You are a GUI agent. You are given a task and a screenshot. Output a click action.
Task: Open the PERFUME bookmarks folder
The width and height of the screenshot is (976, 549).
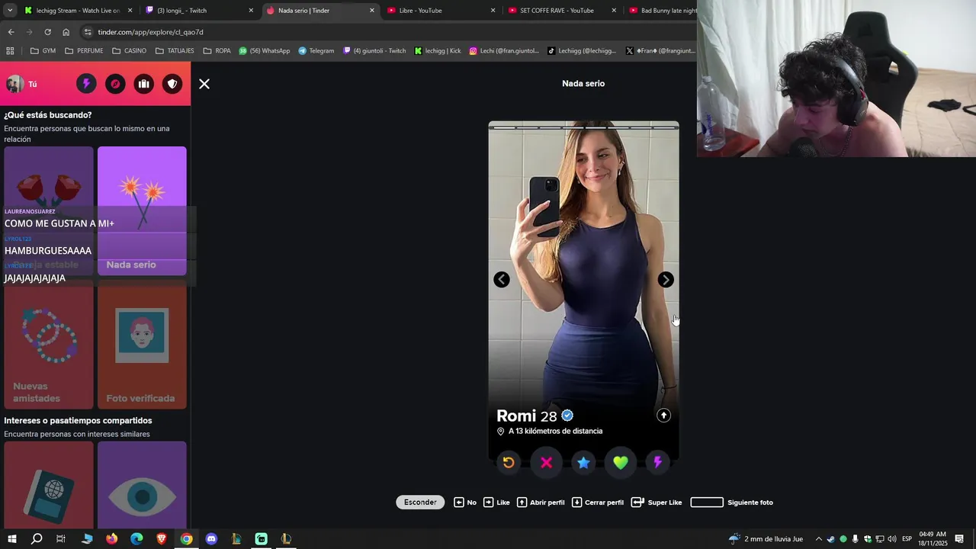tap(84, 51)
